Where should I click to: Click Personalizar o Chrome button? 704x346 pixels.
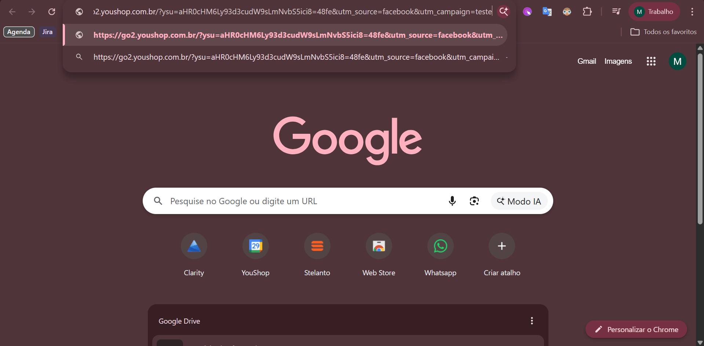(x=636, y=330)
